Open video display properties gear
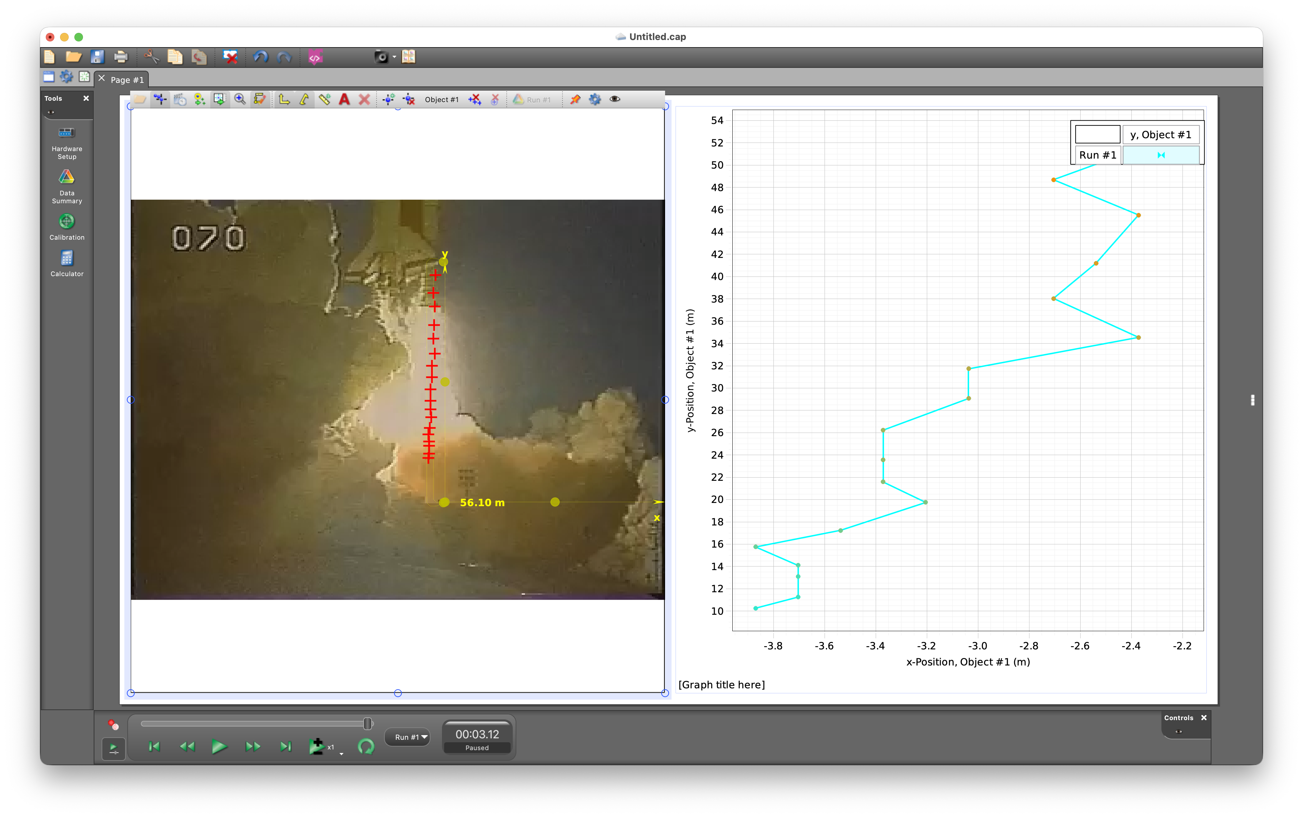 pos(595,99)
